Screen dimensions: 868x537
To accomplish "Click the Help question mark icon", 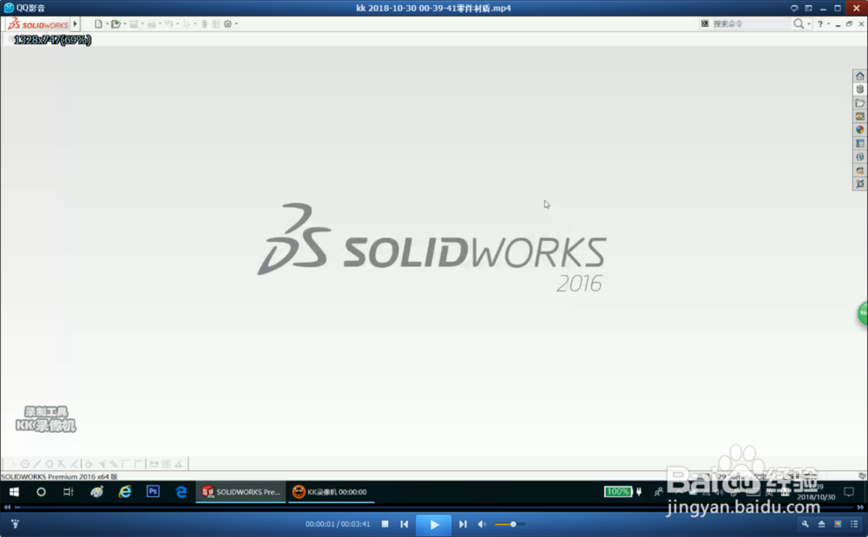I will tap(820, 23).
